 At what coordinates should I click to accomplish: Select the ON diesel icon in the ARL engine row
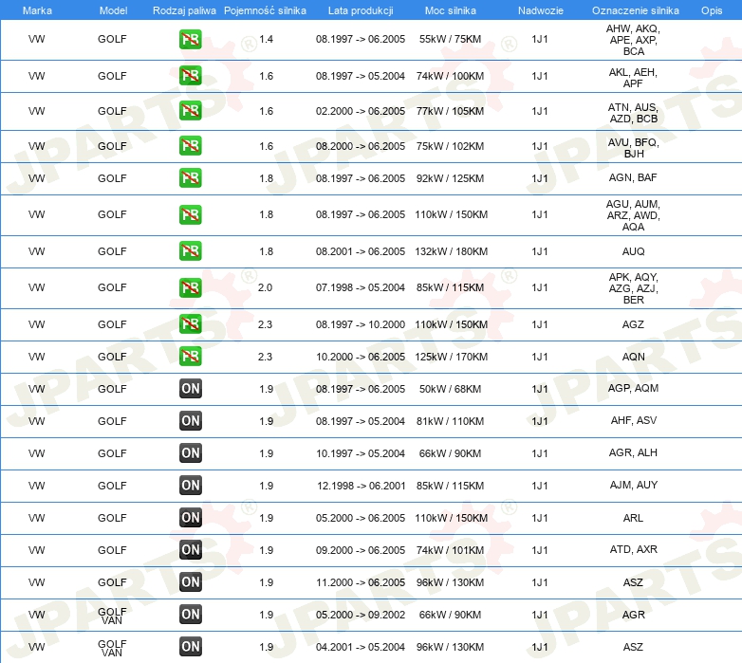click(x=190, y=518)
